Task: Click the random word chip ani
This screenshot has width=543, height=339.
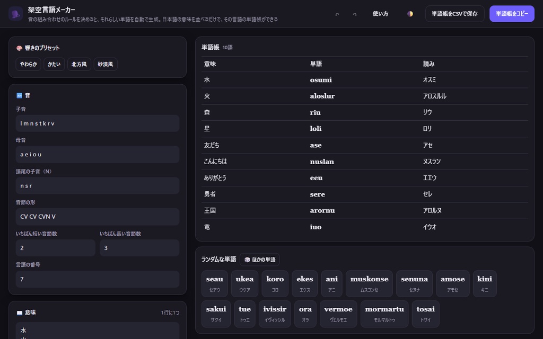Action: click(x=332, y=284)
